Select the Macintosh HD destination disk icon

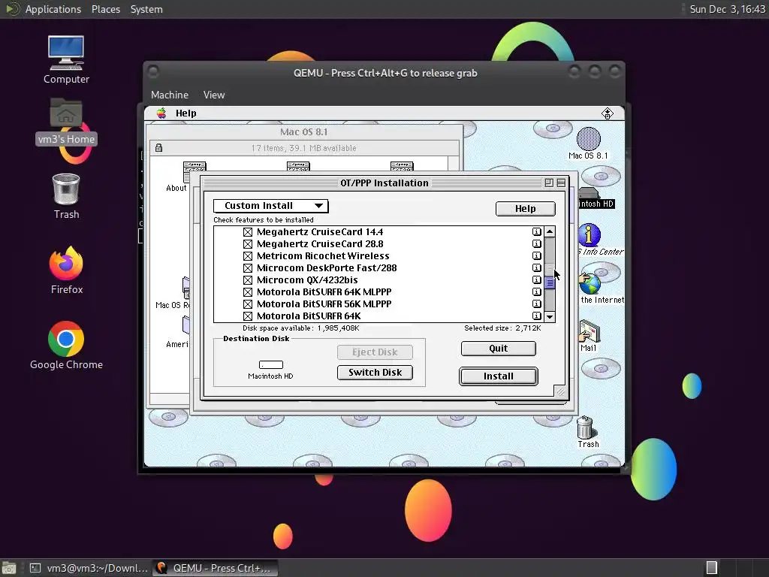point(270,364)
